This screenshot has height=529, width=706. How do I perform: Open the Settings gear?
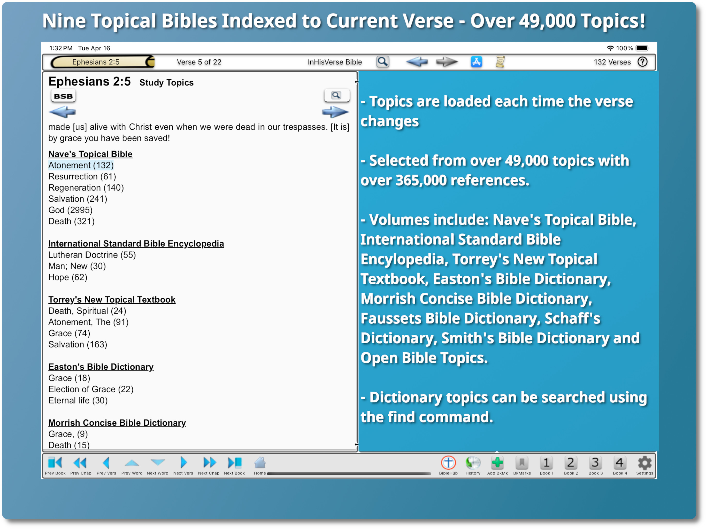(644, 466)
